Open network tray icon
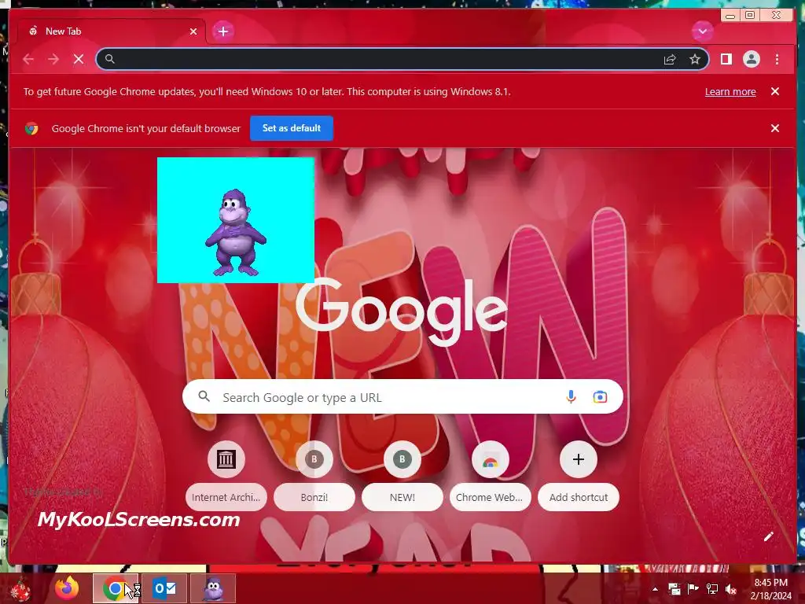The width and height of the screenshot is (805, 604). (711, 589)
